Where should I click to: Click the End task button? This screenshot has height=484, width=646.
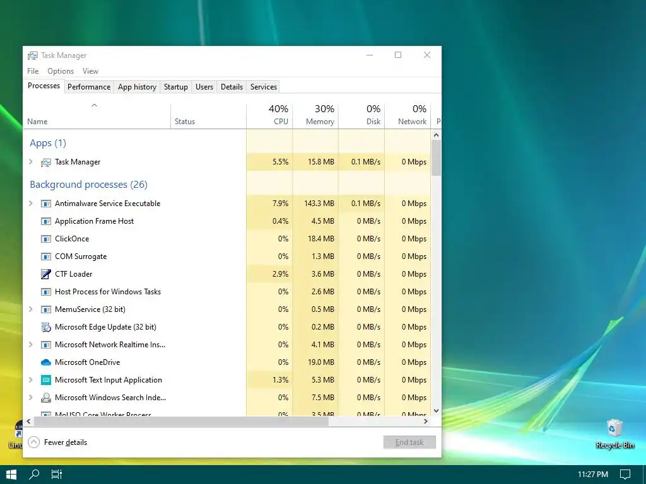[x=409, y=442]
